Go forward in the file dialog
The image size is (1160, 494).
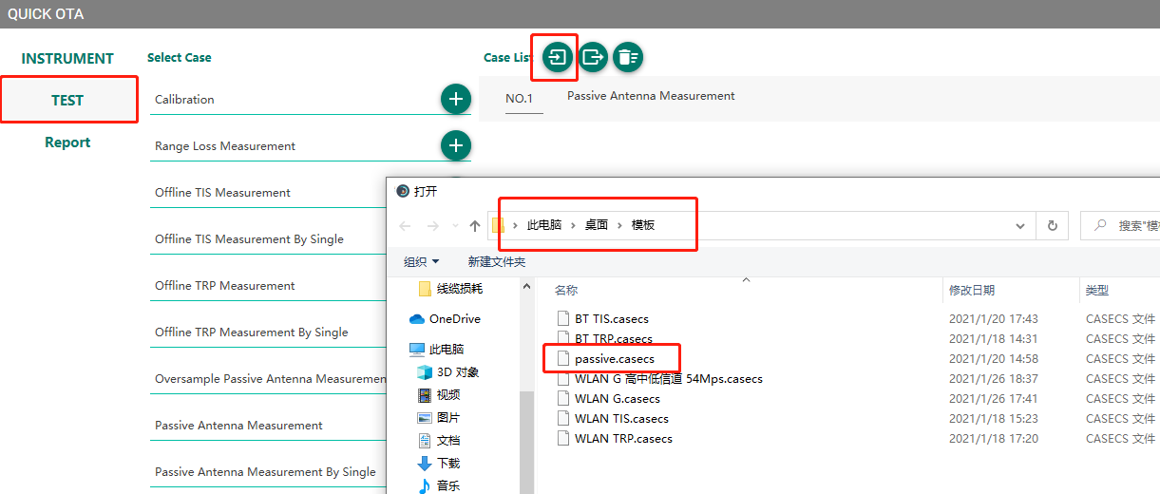pyautogui.click(x=432, y=226)
